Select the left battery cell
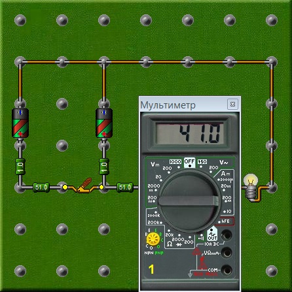 point(20,123)
